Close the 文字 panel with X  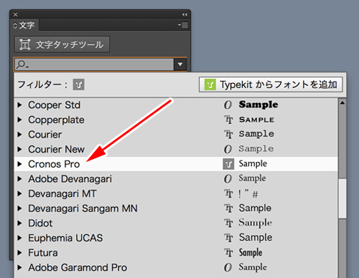(16, 14)
